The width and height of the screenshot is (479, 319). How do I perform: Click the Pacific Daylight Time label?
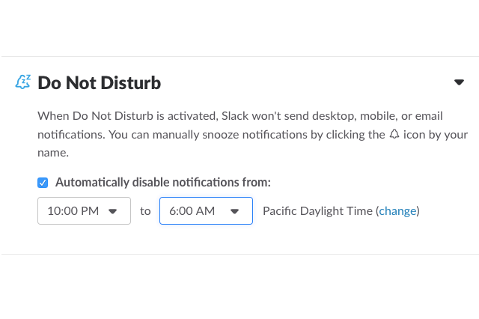(x=317, y=211)
